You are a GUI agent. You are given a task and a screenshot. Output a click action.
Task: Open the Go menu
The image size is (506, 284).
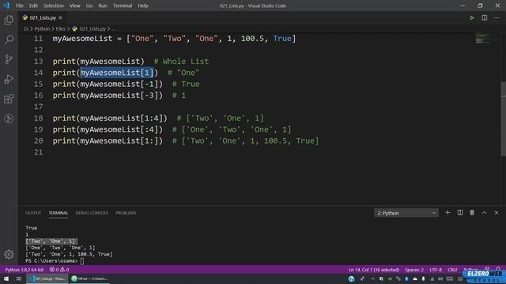pyautogui.click(x=89, y=6)
